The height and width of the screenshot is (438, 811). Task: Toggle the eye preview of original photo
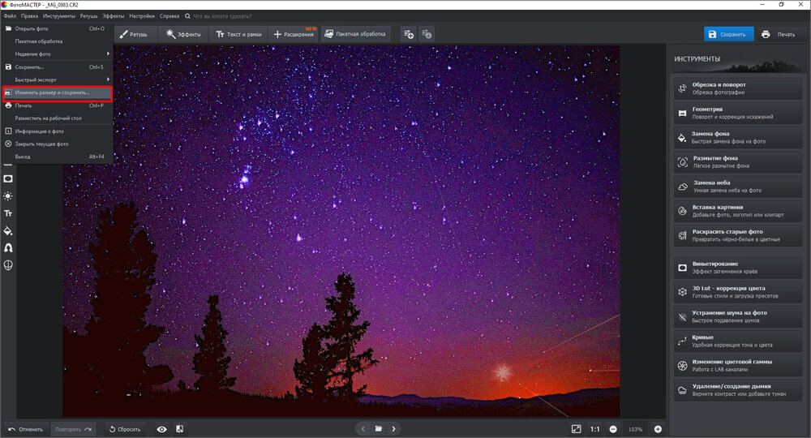(161, 429)
